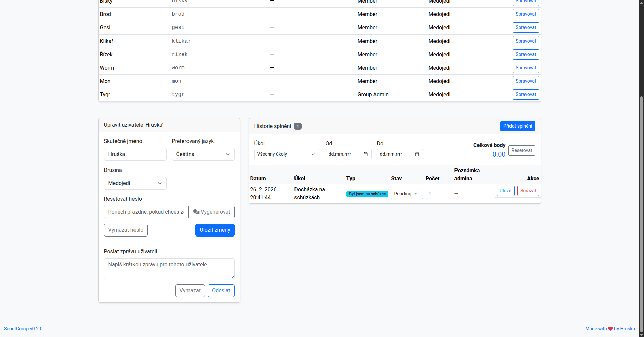The height and width of the screenshot is (337, 644).
Task: Manage user Klikař via Spravovat
Action: 525,41
